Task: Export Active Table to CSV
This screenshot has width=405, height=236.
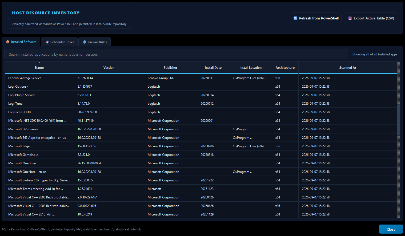Action: (x=371, y=18)
